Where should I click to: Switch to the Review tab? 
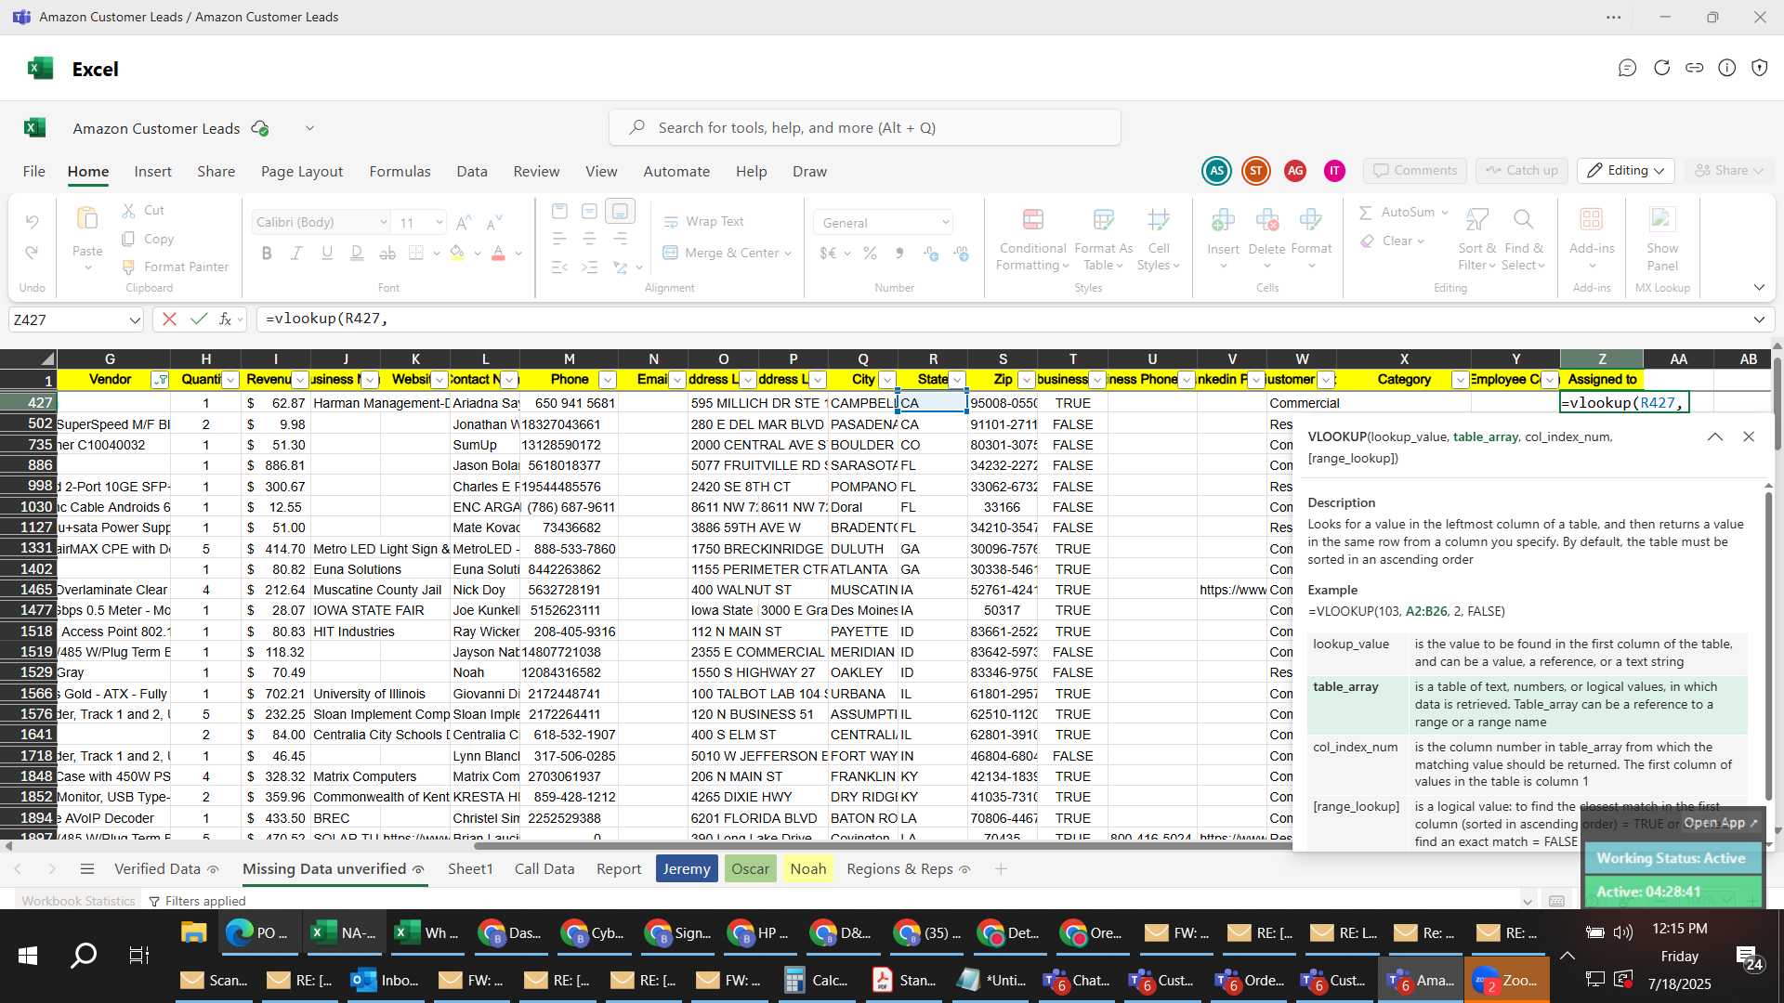point(536,172)
